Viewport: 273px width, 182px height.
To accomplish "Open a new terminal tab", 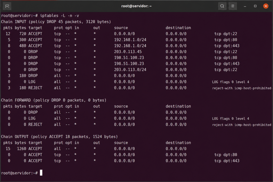I will point(7,6).
